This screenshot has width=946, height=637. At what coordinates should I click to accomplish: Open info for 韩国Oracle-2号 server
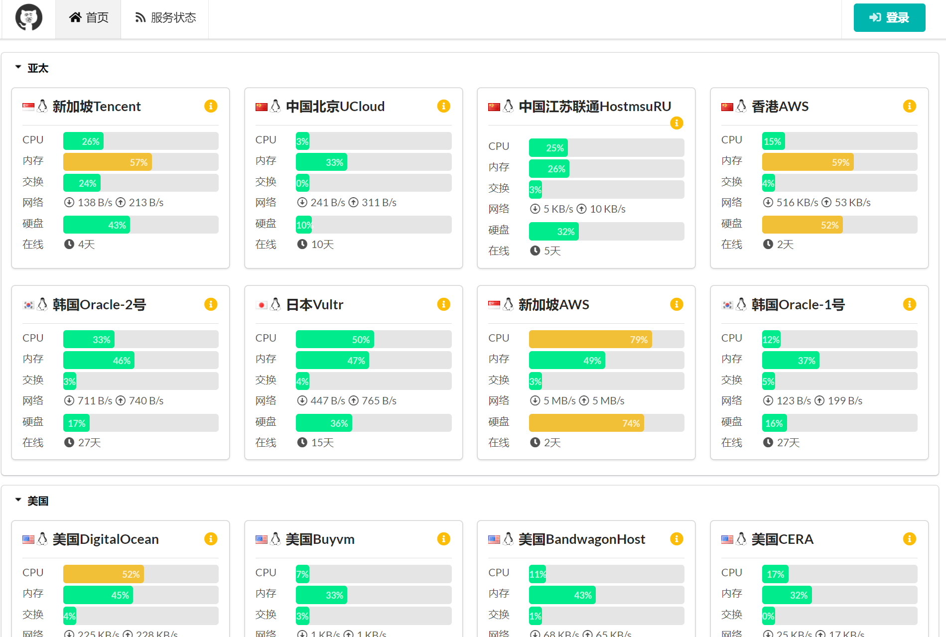211,304
